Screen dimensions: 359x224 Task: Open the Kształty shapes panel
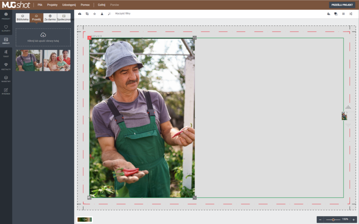[6, 66]
